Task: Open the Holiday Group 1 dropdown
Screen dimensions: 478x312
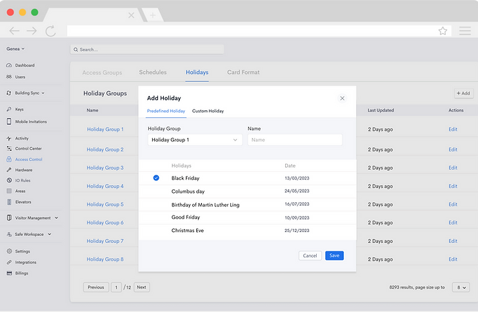Action: click(x=195, y=140)
